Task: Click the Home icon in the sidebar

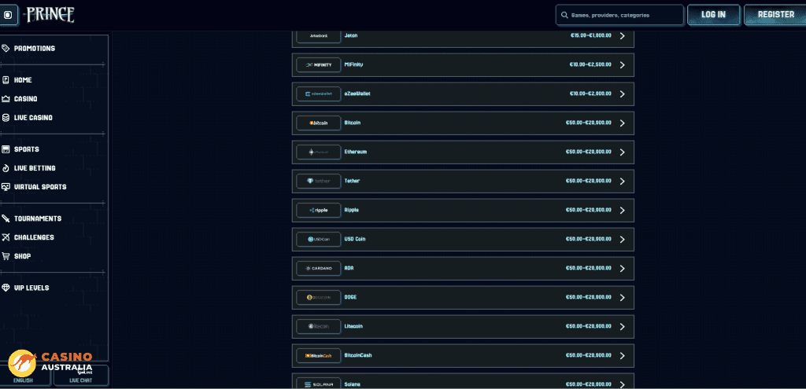Action: click(6, 80)
